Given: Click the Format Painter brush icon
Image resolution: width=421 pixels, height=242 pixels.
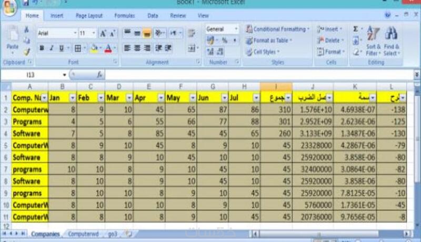Looking at the screenshot, I should click(x=26, y=52).
